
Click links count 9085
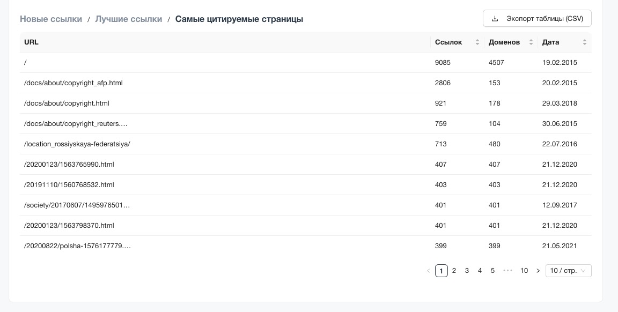click(x=443, y=62)
